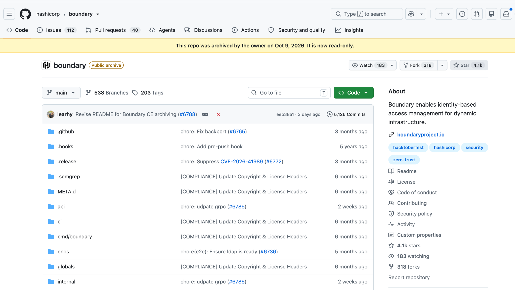Click commit hash eeb38a1
This screenshot has width=515, height=290.
pos(285,114)
